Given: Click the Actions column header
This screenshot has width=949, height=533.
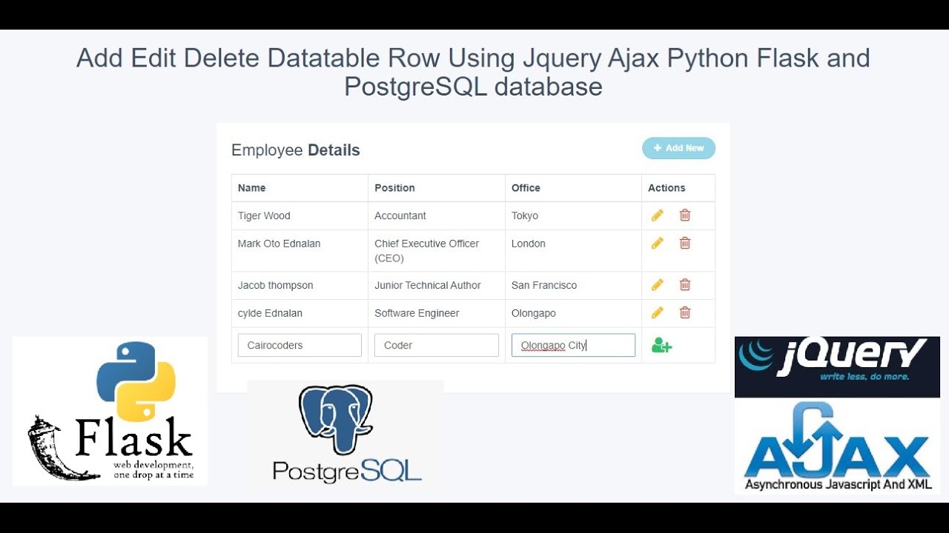Looking at the screenshot, I should 678,188.
